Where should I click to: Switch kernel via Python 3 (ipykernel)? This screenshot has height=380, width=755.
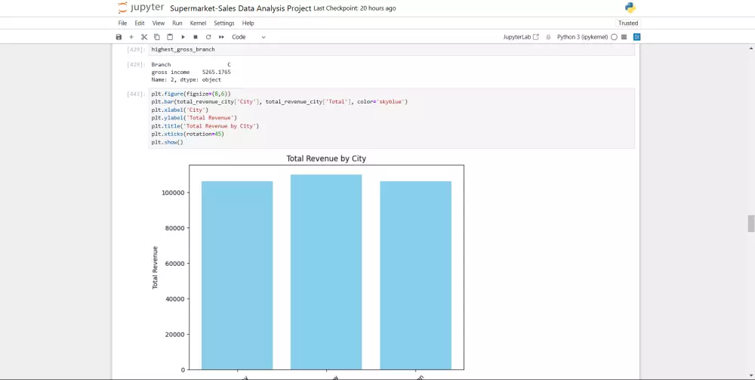(x=582, y=37)
